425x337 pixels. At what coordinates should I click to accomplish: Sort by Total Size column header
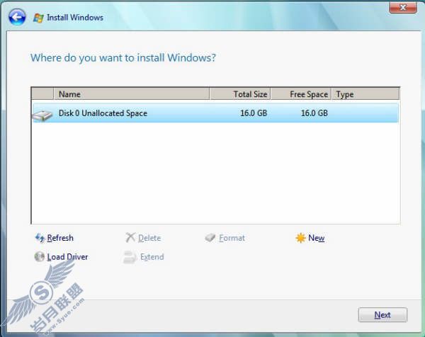coord(240,94)
